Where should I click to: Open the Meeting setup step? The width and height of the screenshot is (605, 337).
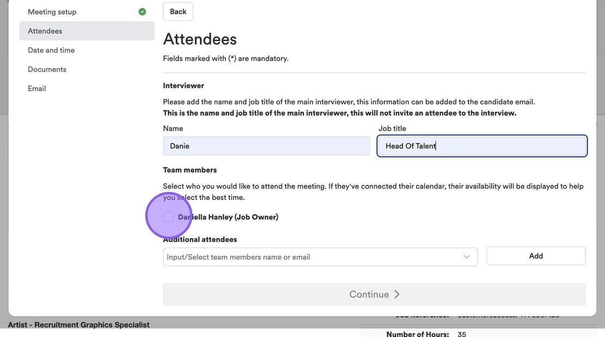coord(52,11)
